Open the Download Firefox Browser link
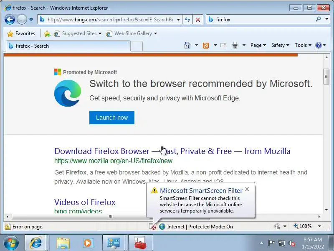334x251 pixels. coord(172,151)
